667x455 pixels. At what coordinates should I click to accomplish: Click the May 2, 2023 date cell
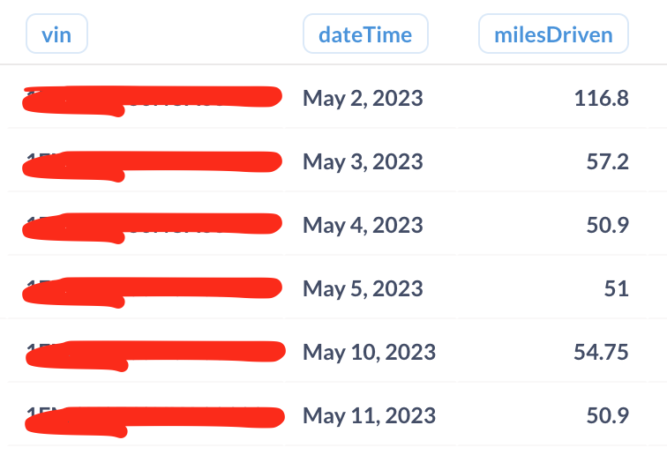pos(363,98)
